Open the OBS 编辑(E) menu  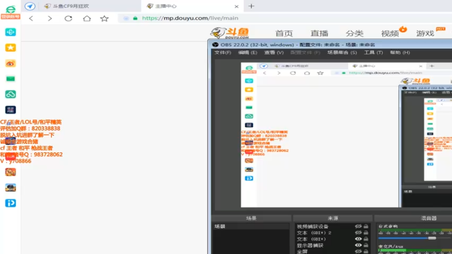(247, 52)
